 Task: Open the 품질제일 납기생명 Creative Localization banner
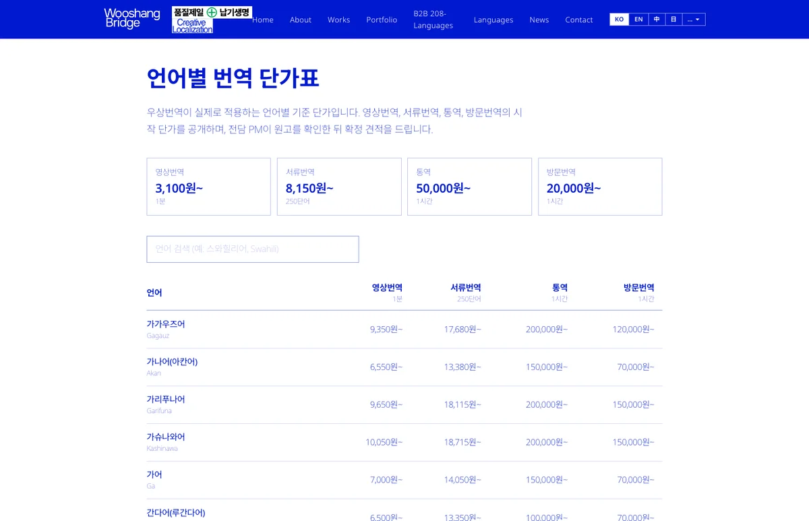[x=212, y=20]
